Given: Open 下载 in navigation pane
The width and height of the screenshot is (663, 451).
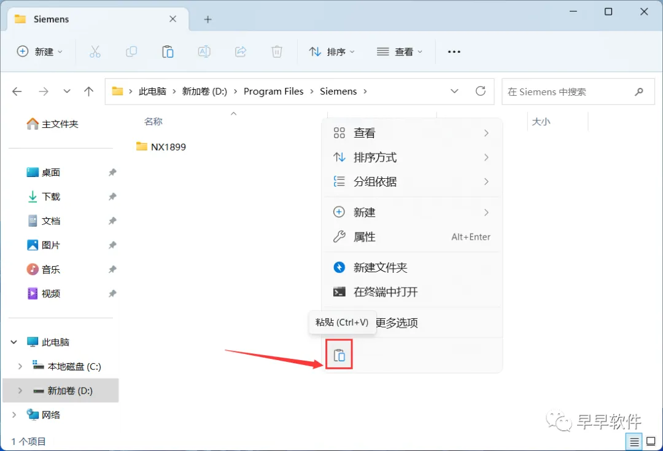Looking at the screenshot, I should pyautogui.click(x=43, y=196).
